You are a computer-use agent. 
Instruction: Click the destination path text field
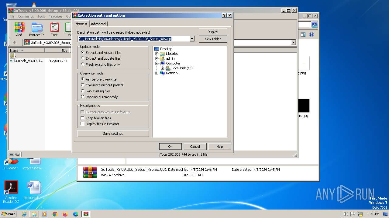[134, 39]
